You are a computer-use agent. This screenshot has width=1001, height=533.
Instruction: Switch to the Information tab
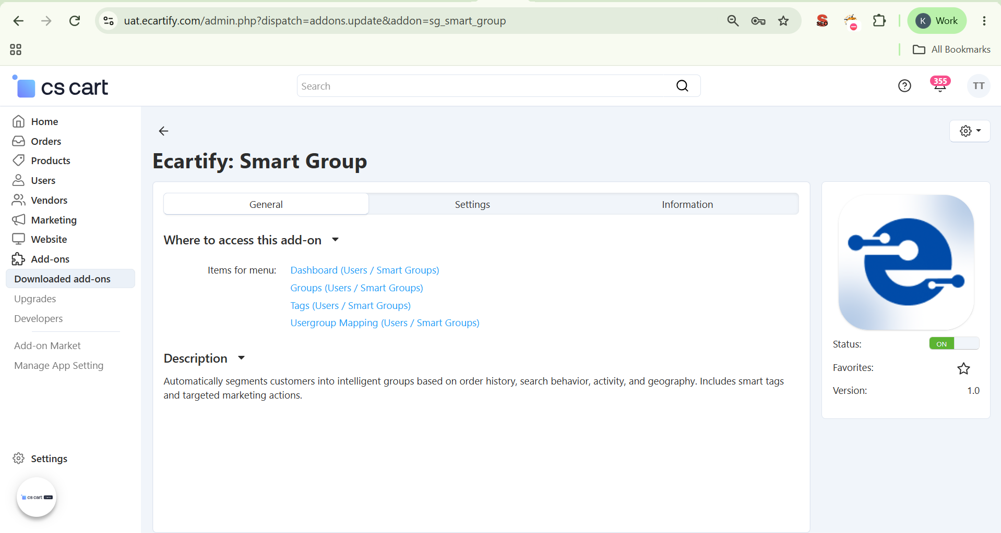tap(687, 204)
